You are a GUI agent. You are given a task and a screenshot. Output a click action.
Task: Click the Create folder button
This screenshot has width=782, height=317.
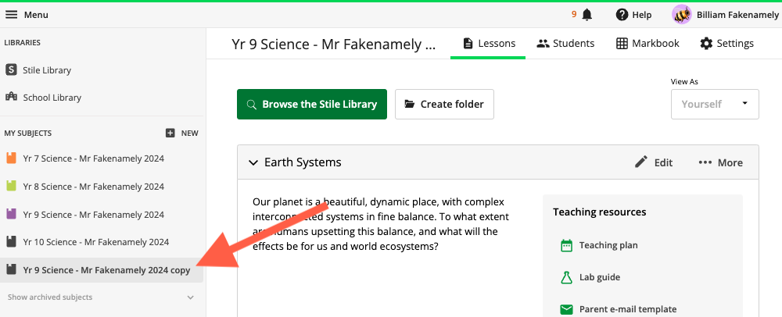pos(444,104)
